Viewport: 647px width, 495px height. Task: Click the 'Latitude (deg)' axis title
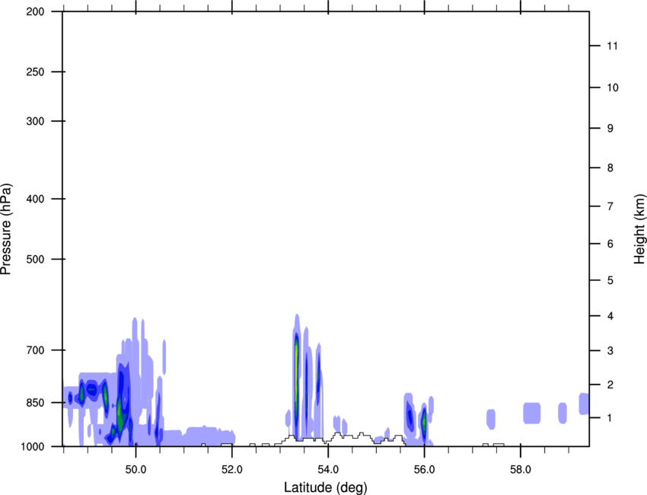point(325,487)
